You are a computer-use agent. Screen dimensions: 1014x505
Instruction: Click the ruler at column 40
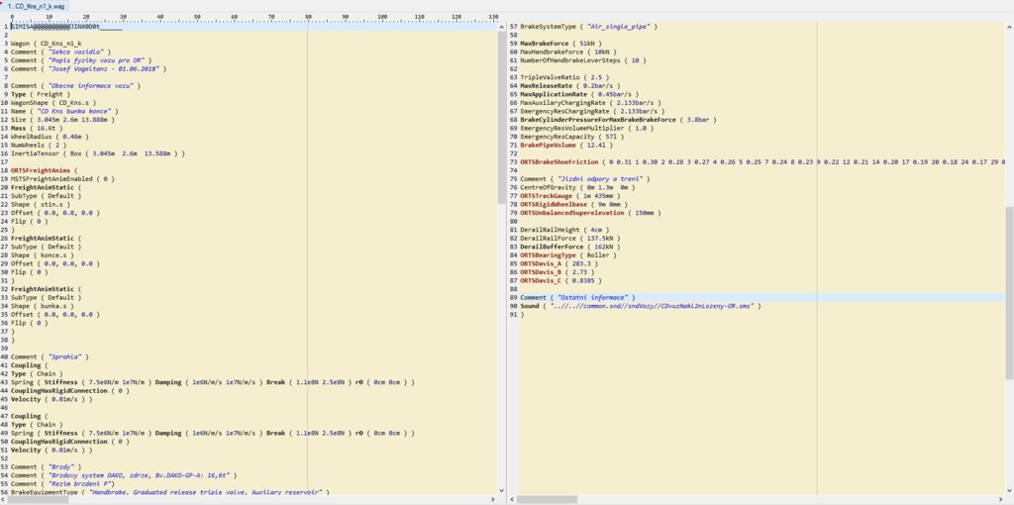(x=159, y=17)
